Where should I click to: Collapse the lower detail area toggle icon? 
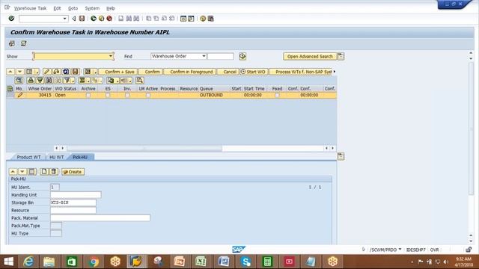point(341,156)
